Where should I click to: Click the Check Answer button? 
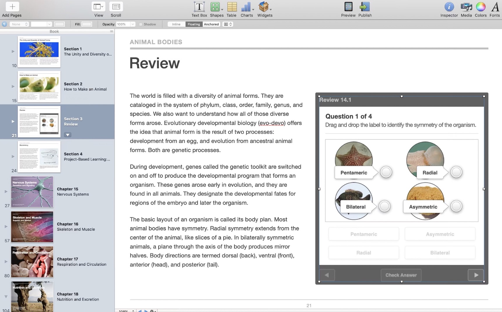point(401,275)
